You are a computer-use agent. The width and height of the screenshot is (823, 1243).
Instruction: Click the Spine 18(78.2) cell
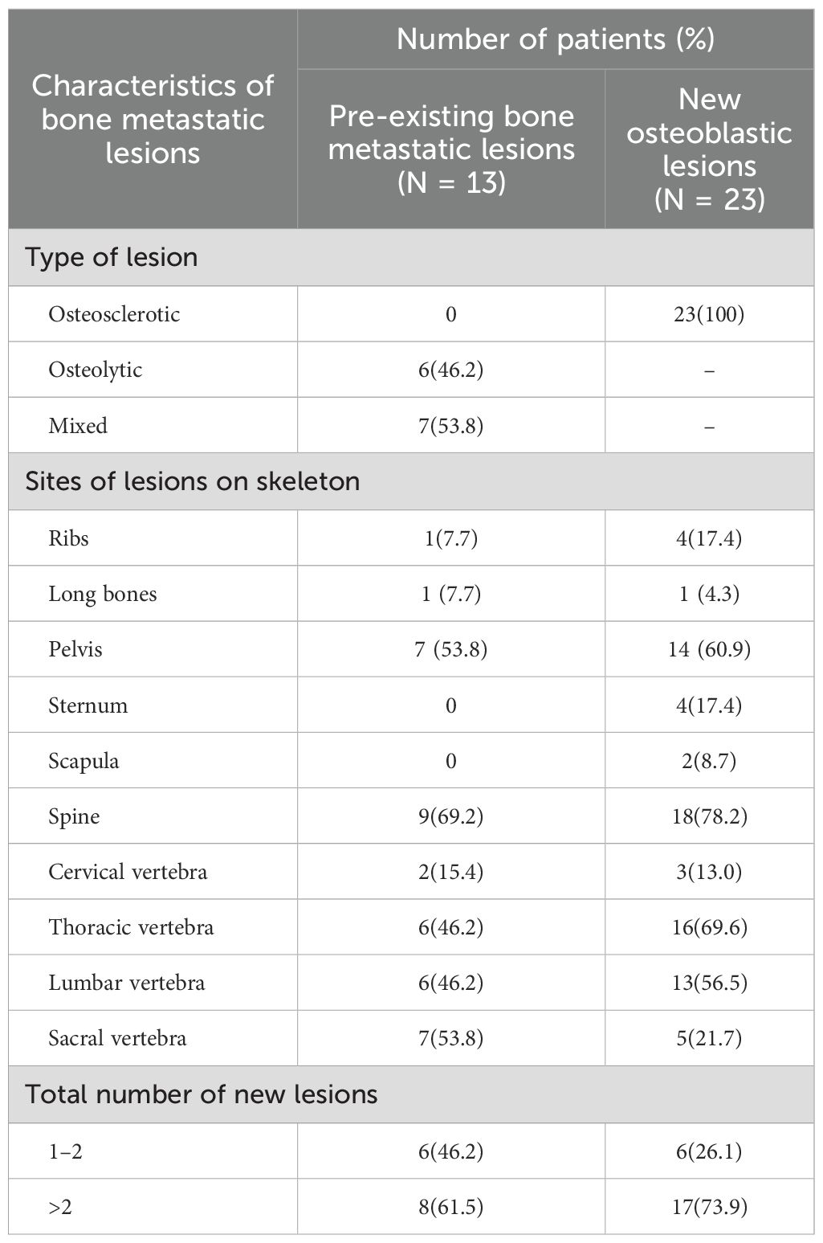710,816
